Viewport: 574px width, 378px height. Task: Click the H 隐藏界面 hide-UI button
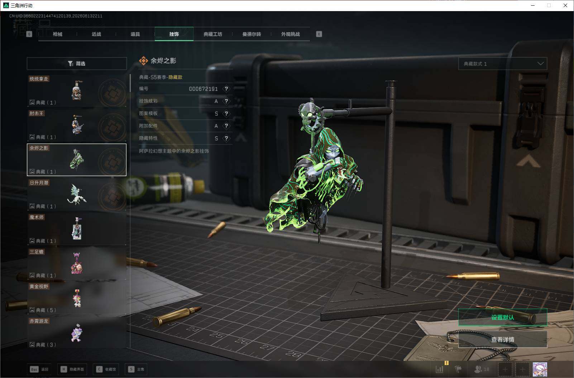[x=72, y=369]
